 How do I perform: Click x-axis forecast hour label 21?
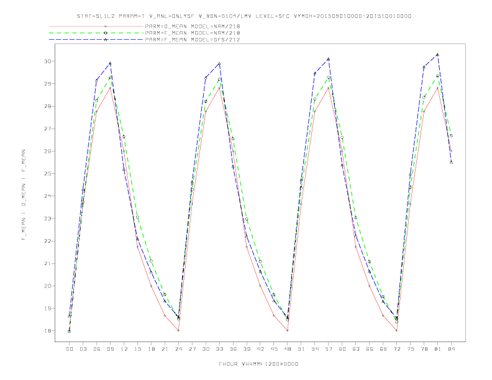pos(165,349)
